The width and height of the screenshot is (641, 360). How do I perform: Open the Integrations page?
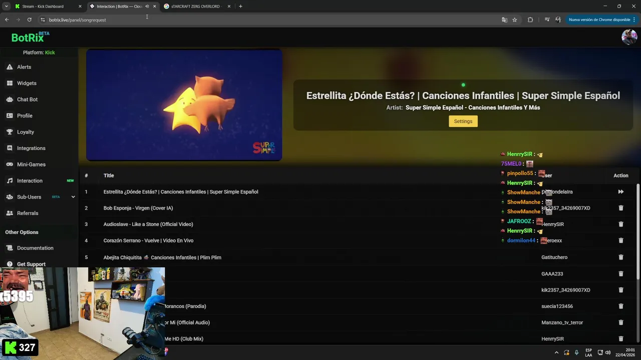(x=31, y=148)
